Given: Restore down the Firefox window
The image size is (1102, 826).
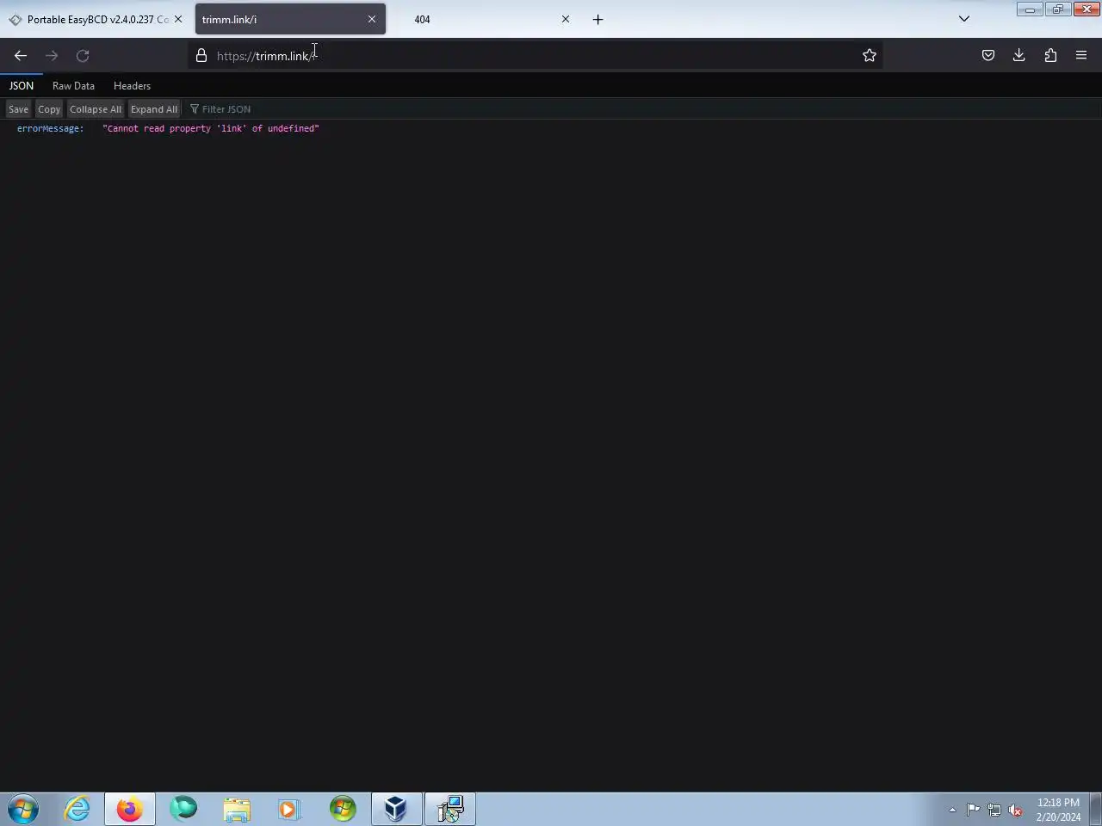Looking at the screenshot, I should pyautogui.click(x=1058, y=9).
